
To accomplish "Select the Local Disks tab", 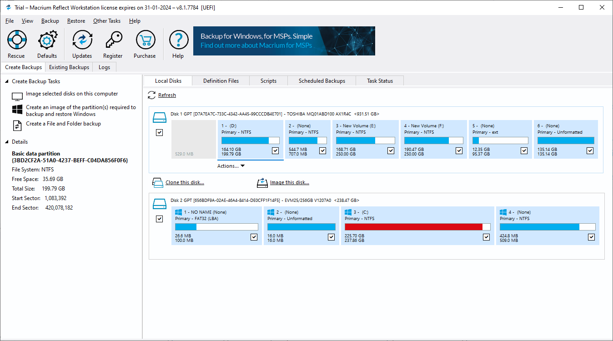I will pyautogui.click(x=168, y=81).
